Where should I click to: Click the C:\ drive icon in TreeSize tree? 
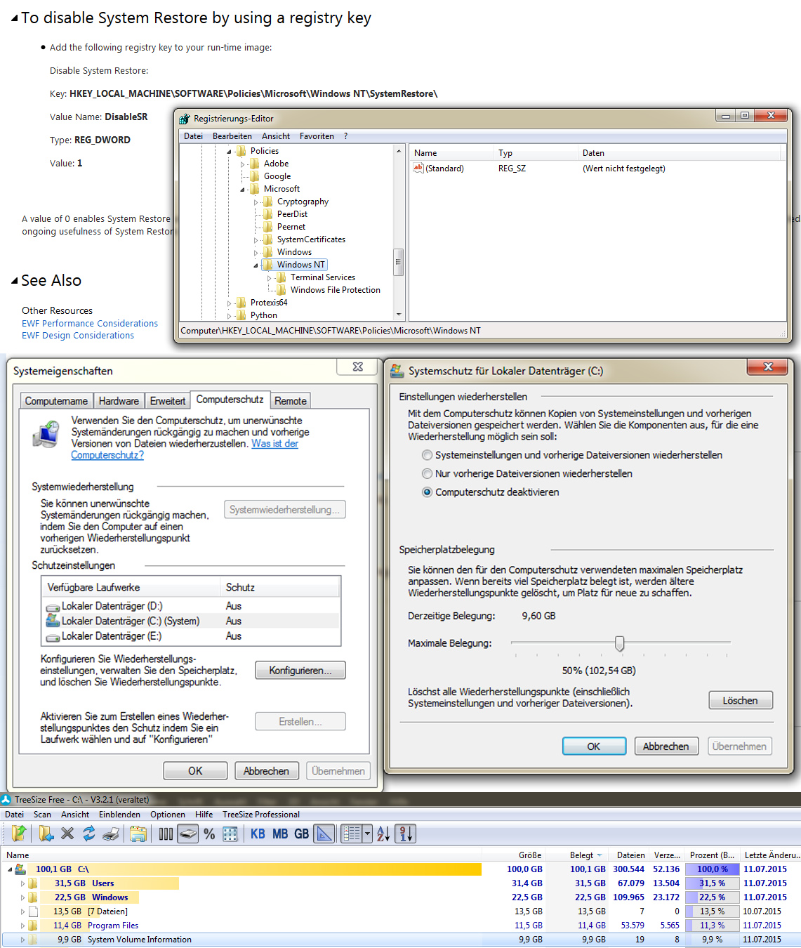pos(21,869)
